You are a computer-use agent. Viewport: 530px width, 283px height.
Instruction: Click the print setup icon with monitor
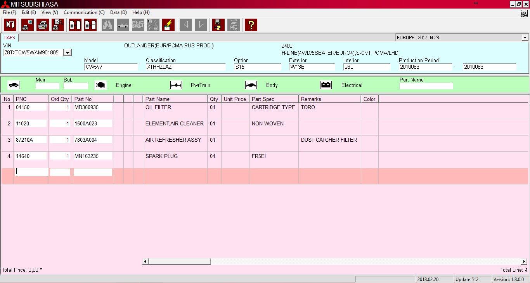tap(28, 25)
